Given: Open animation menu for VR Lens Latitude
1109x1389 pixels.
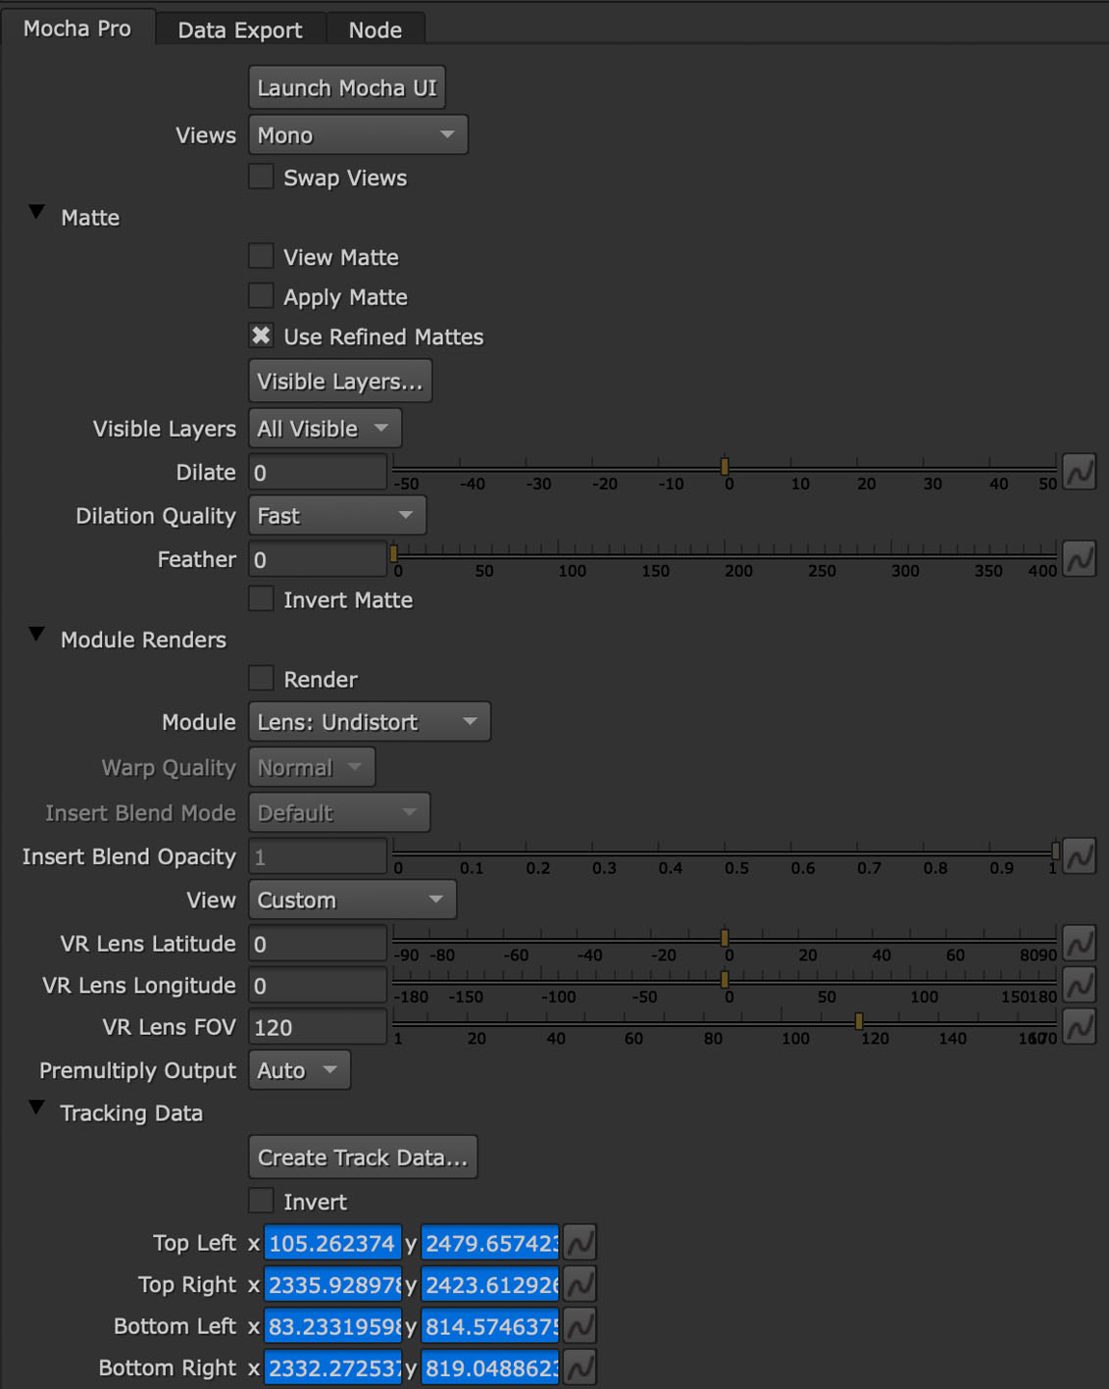Looking at the screenshot, I should [1080, 944].
